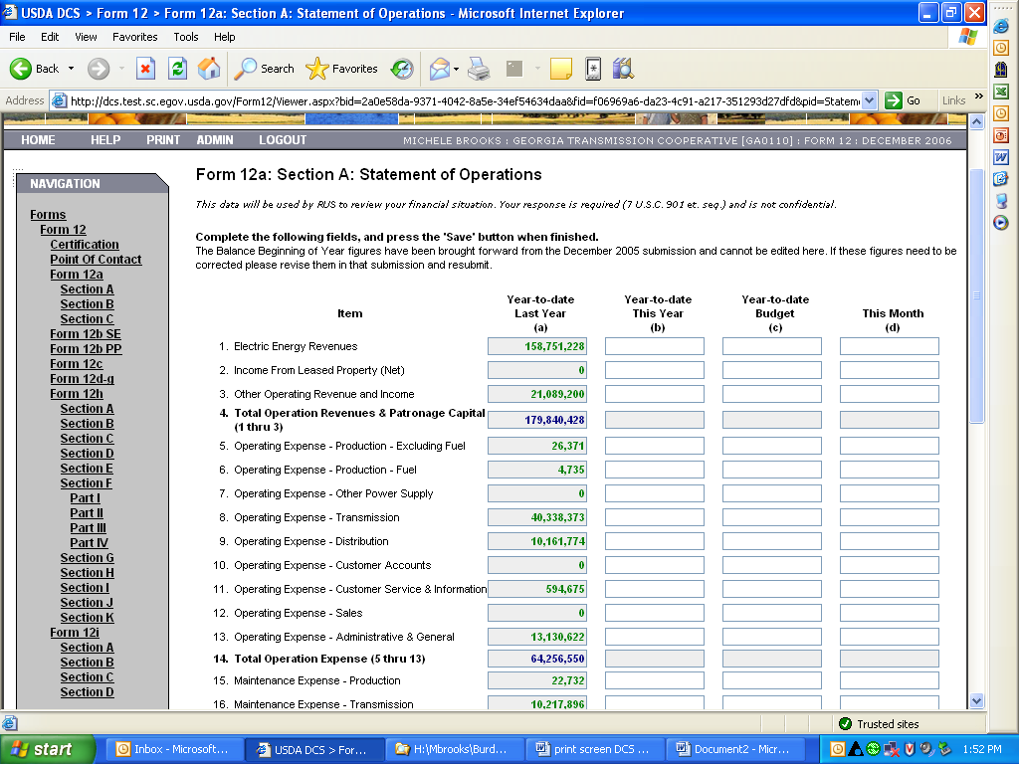
Task: Launch Excel from the Office shortcut bar
Action: [1001, 92]
